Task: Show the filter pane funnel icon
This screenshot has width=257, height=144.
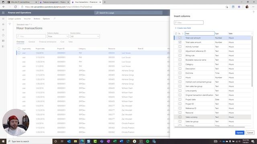Action: tap(10, 24)
